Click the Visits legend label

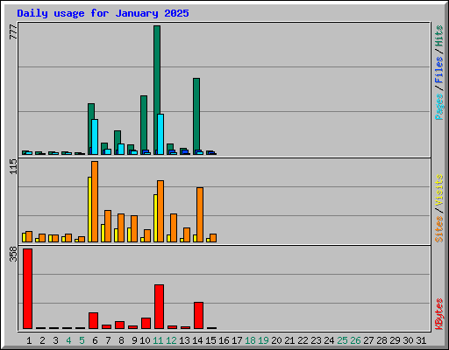pyautogui.click(x=438, y=190)
